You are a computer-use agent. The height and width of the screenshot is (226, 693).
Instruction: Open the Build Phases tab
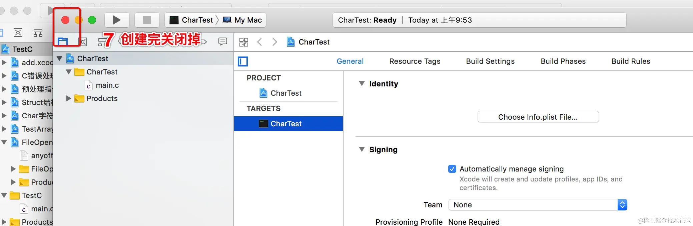563,61
